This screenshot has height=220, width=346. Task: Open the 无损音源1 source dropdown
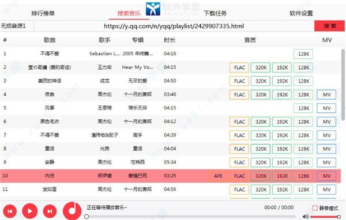[17, 26]
